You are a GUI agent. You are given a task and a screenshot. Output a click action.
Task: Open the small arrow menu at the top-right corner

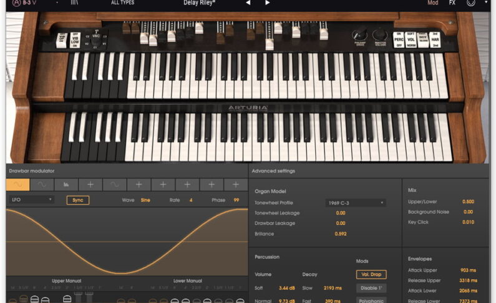pos(486,2)
